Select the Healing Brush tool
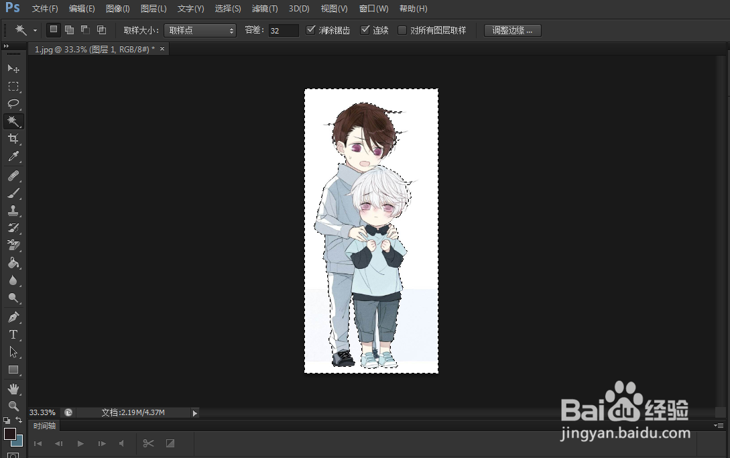The width and height of the screenshot is (730, 458). 13,176
